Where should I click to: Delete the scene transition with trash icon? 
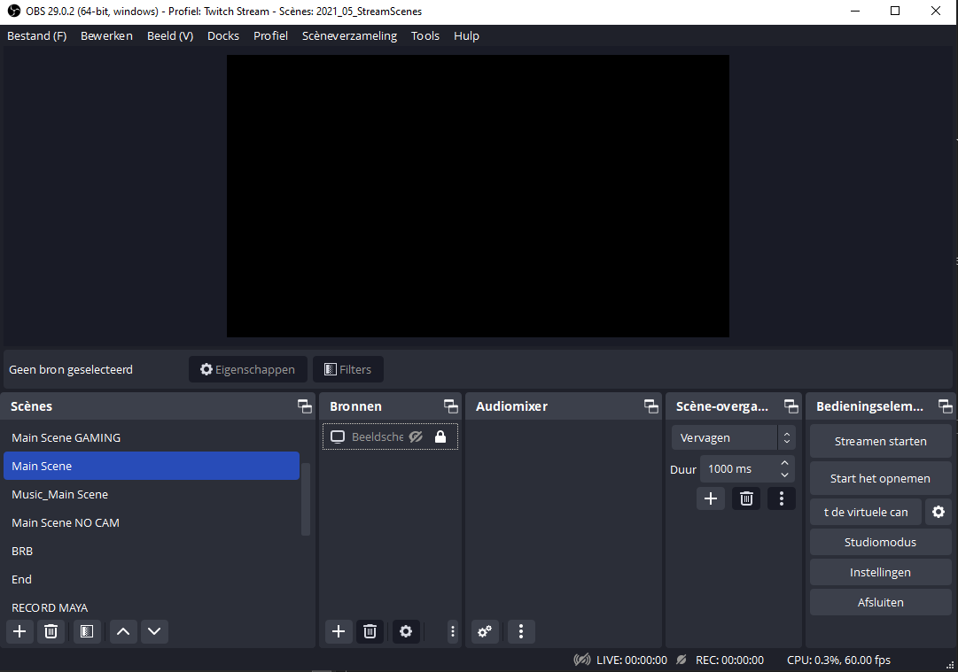746,498
